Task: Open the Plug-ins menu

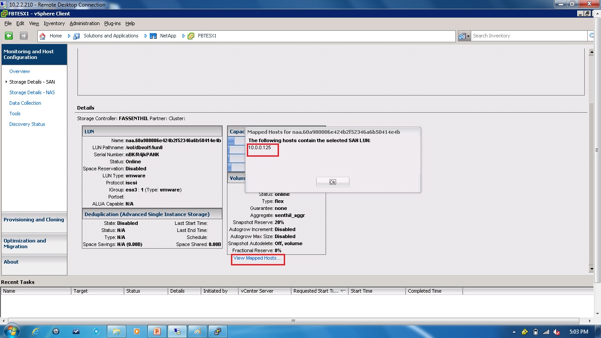Action: pos(112,23)
